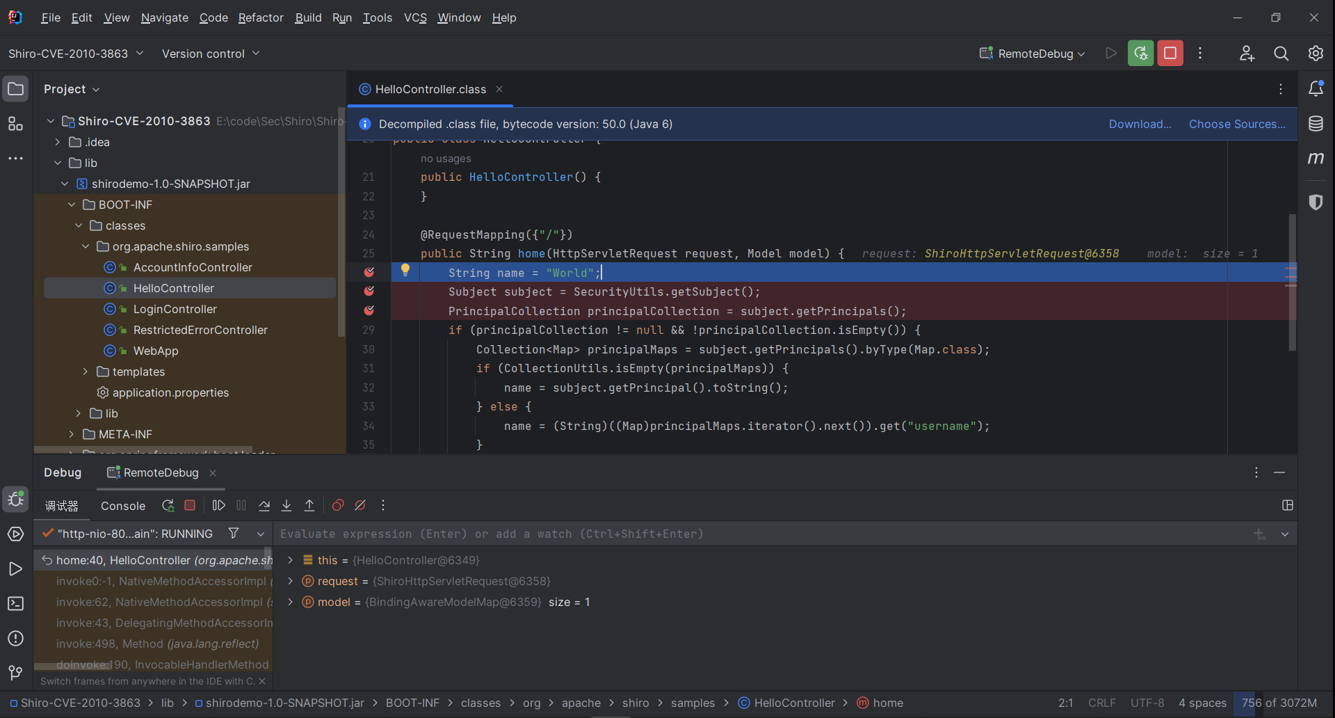Toggle Mute Breakpoints in debug toolbar
The width and height of the screenshot is (1335, 718).
[x=360, y=506]
